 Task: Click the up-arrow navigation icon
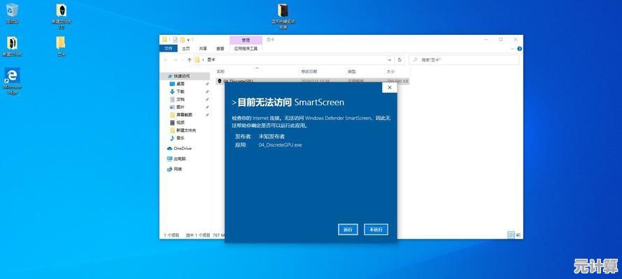(x=190, y=60)
